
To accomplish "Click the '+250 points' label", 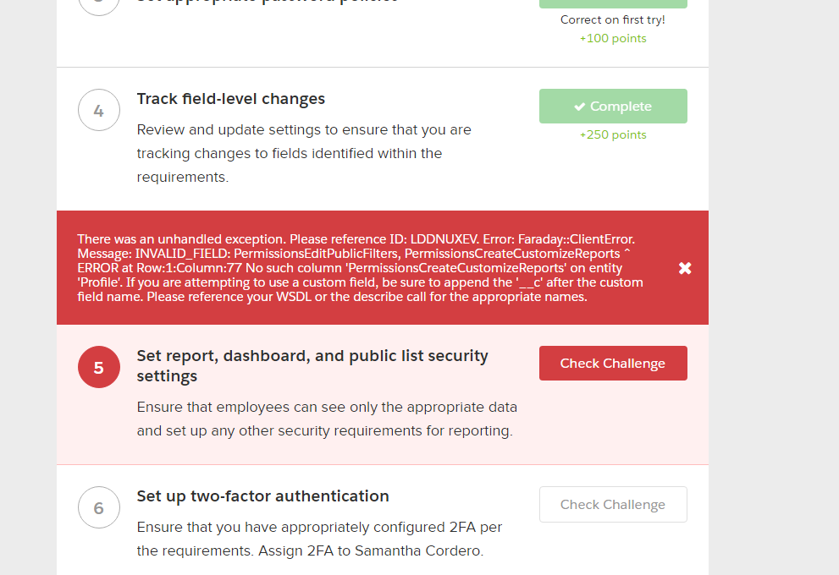I will (x=613, y=134).
